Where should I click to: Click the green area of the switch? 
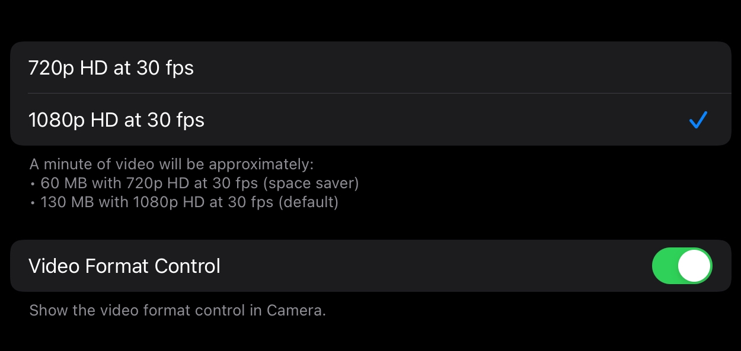[x=665, y=266]
